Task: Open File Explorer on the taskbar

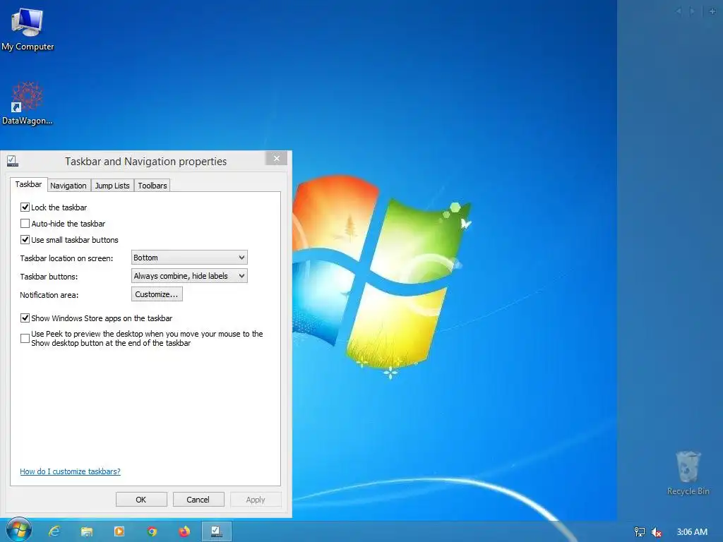Action: (x=87, y=532)
